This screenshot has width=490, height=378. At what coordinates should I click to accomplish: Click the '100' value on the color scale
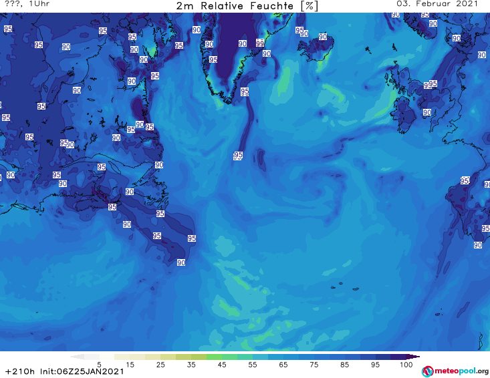tap(406, 365)
